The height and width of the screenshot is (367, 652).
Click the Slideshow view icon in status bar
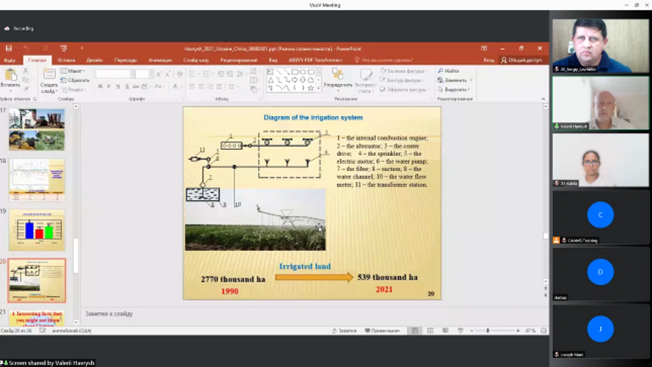pyautogui.click(x=459, y=330)
